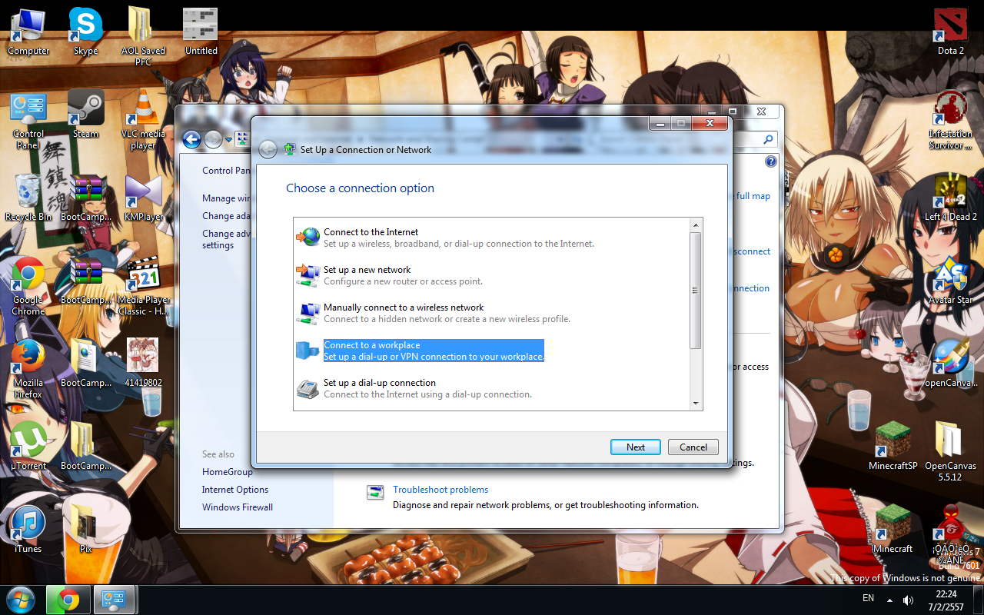The image size is (984, 615).
Task: Select the VLC media player icon
Action: (143, 120)
